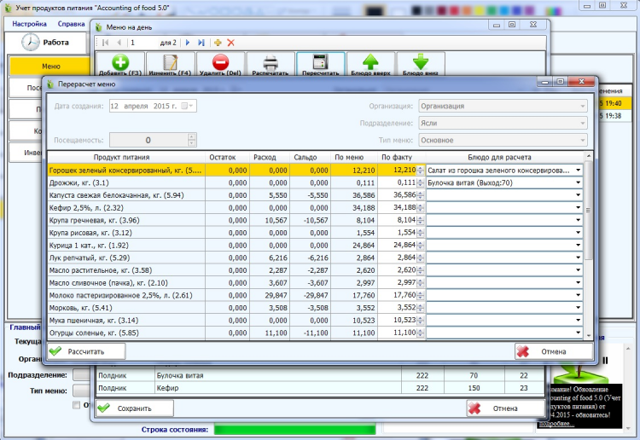Click the Распечатать printer icon
Image resolution: width=640 pixels, height=440 pixels.
tap(270, 63)
